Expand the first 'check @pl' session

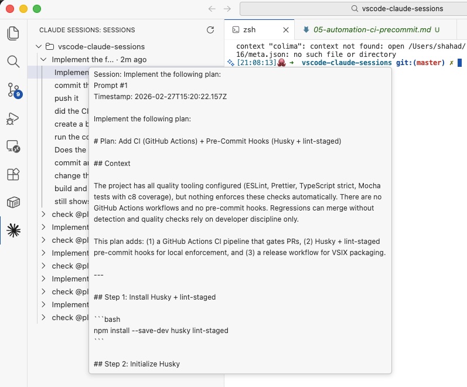(43, 214)
